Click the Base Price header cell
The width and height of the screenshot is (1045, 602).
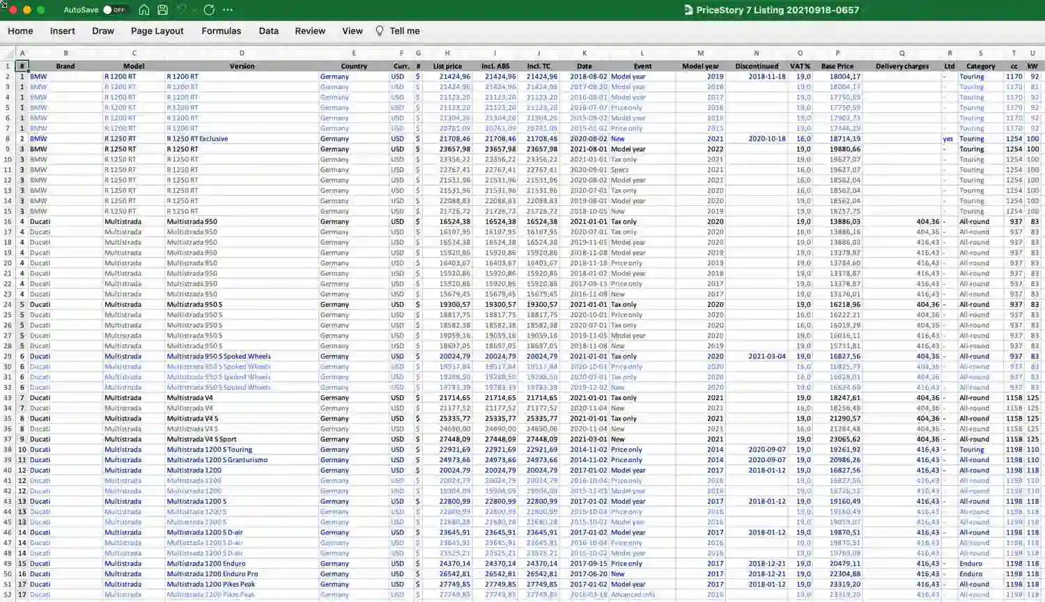click(x=837, y=66)
